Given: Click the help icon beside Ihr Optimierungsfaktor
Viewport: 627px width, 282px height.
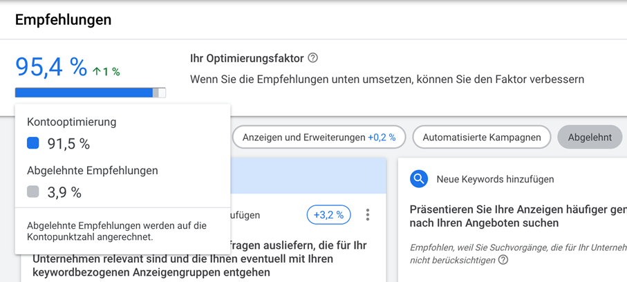Looking at the screenshot, I should tap(313, 58).
